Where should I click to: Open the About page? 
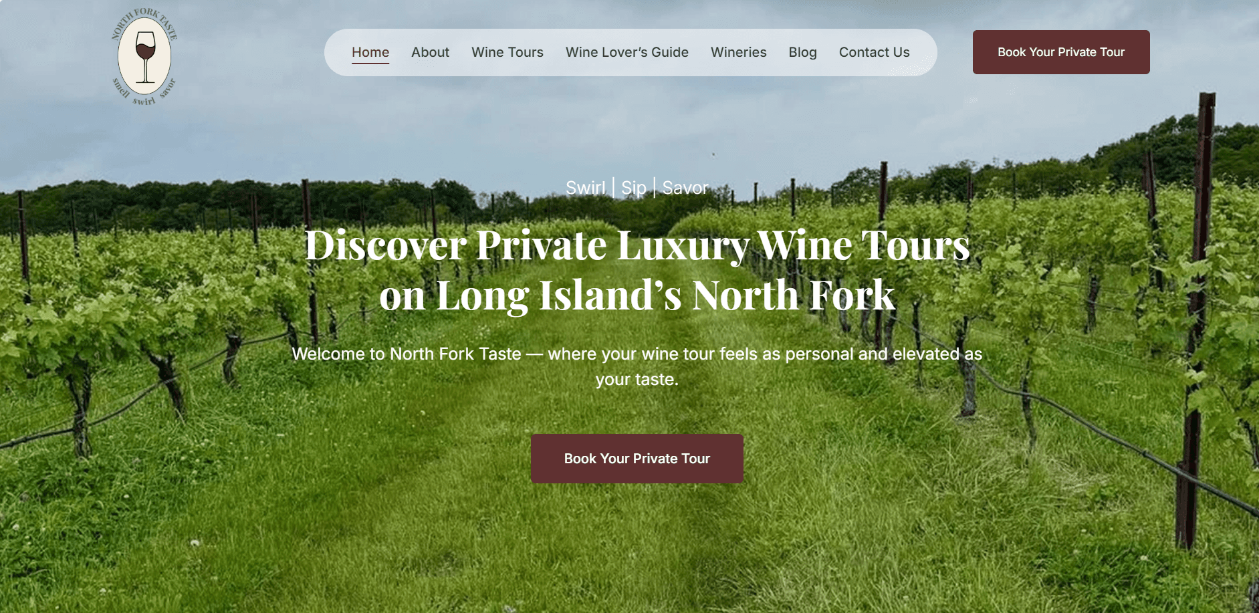coord(430,52)
